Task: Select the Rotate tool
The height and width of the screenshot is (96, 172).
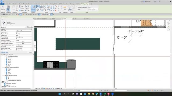Action: (45, 10)
